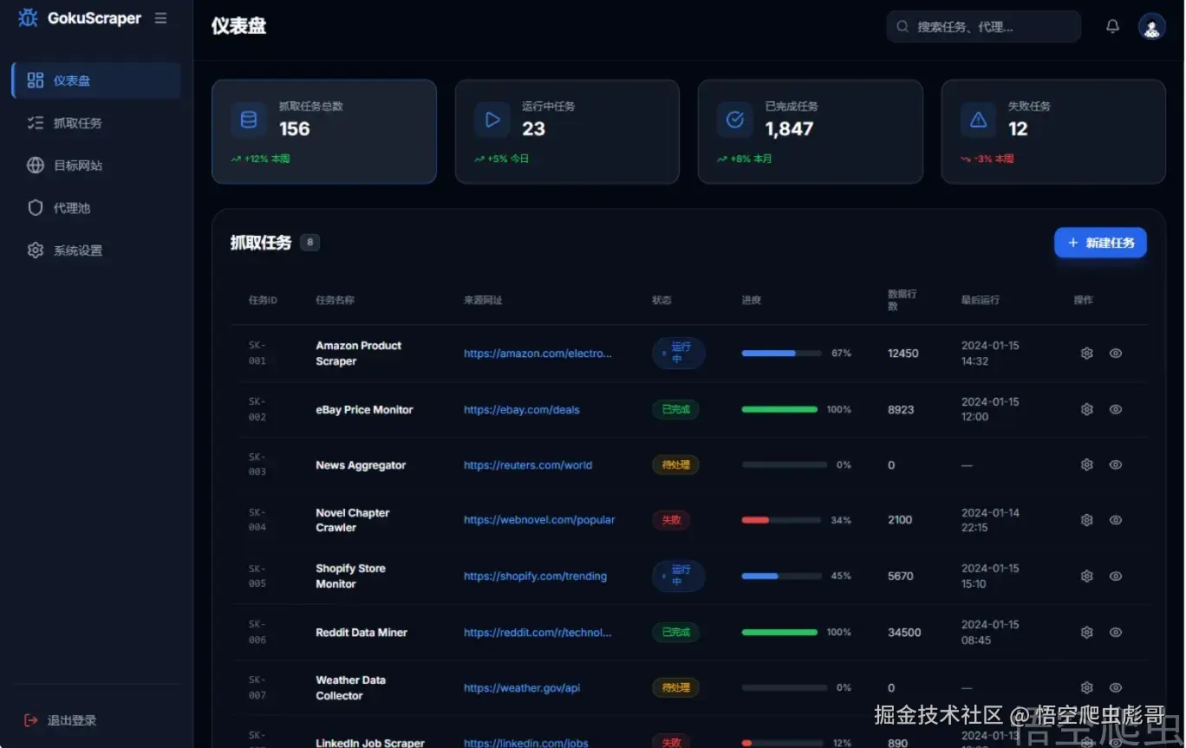Click the 45% progress bar for Shopify Monitor
Viewport: 1186px width, 748px height.
(781, 576)
